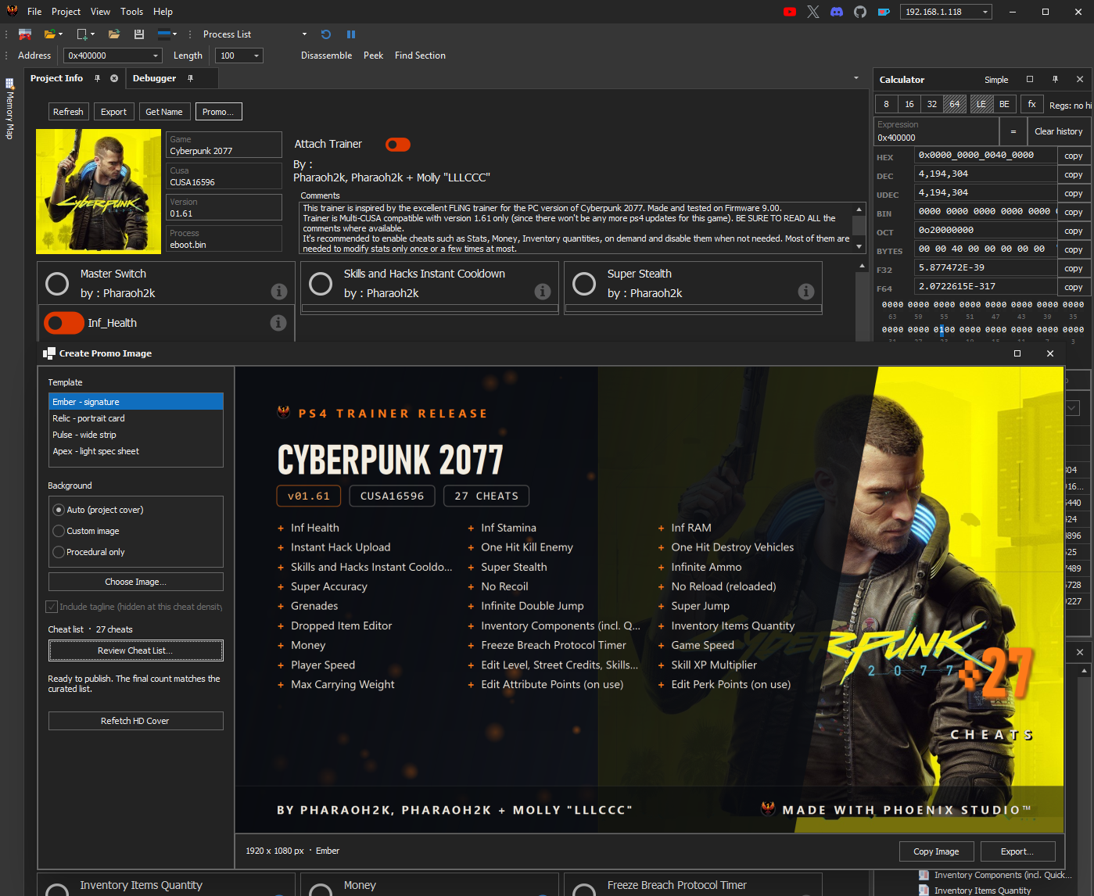Click the Cyberpunk 2077 cover thumbnail

pos(99,192)
